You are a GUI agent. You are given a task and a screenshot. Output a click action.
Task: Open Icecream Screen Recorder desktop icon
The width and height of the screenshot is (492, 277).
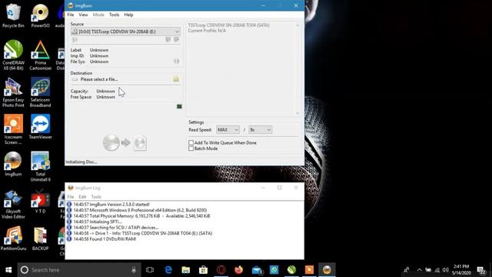click(x=13, y=130)
